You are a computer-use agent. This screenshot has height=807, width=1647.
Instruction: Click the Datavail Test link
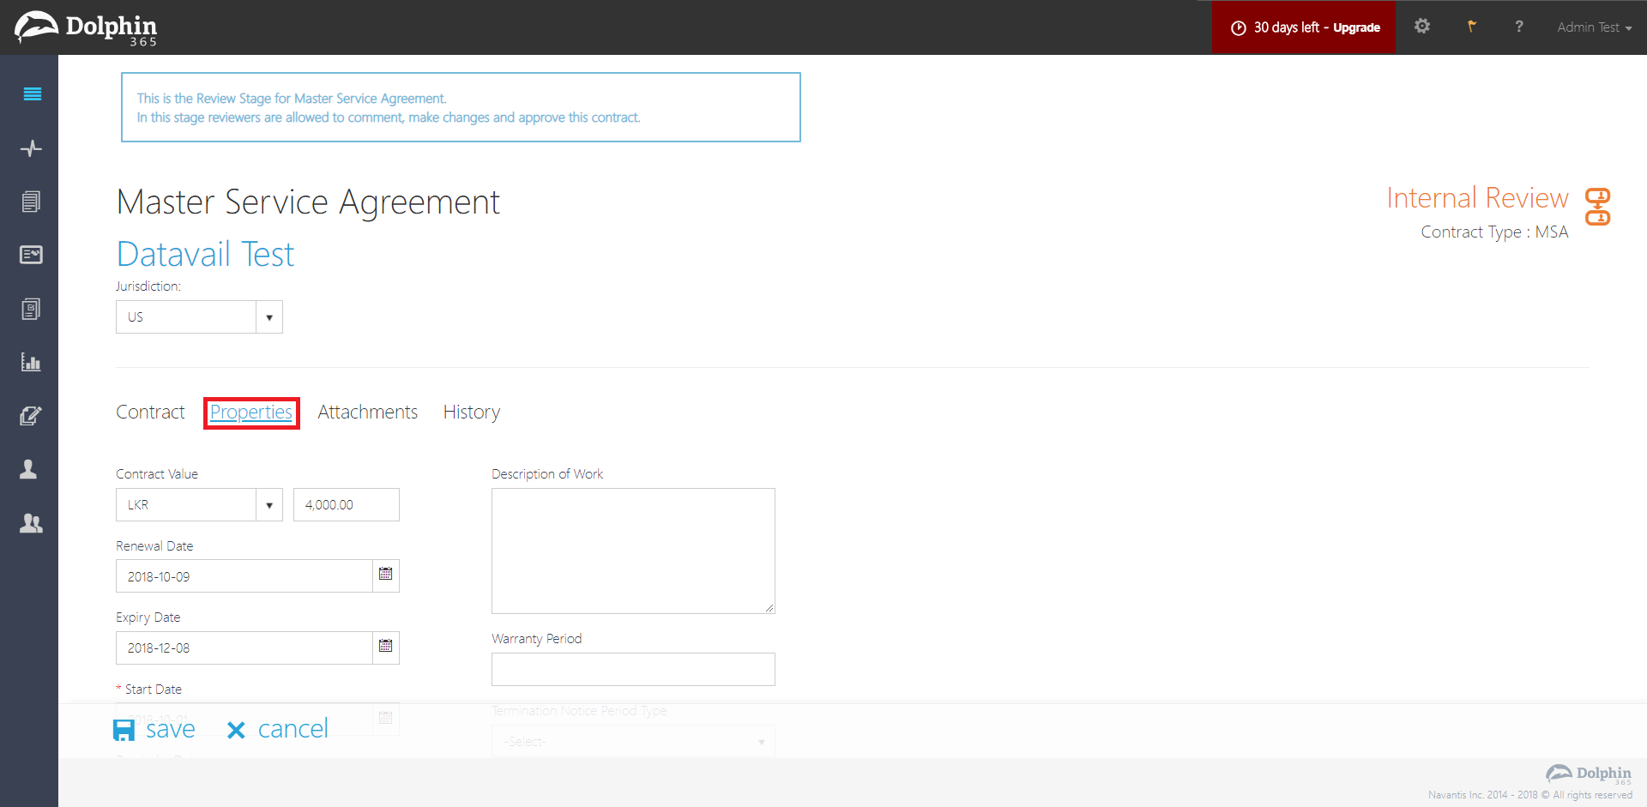click(205, 254)
